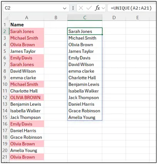Click cell A18 Grace Robinson

pyautogui.click(x=27, y=137)
